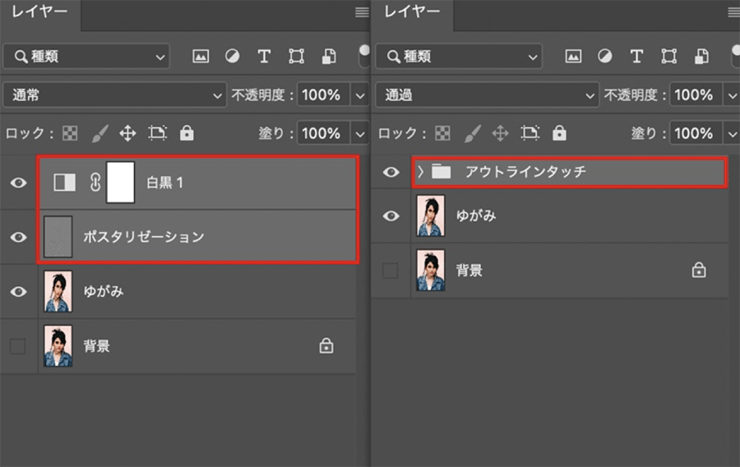Click lock image pixels brush icon in right panel
740x467 pixels.
pyautogui.click(x=473, y=133)
